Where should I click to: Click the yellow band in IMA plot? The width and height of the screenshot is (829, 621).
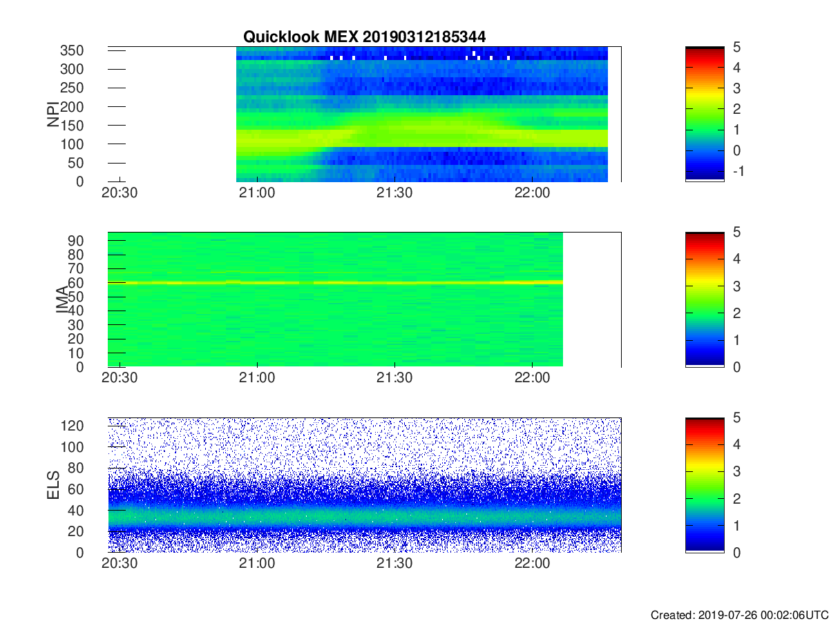pos(336,282)
